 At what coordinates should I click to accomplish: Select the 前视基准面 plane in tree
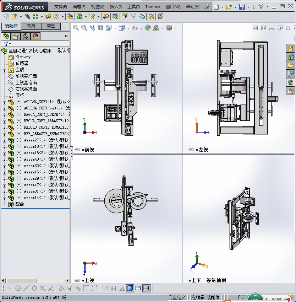26,76
